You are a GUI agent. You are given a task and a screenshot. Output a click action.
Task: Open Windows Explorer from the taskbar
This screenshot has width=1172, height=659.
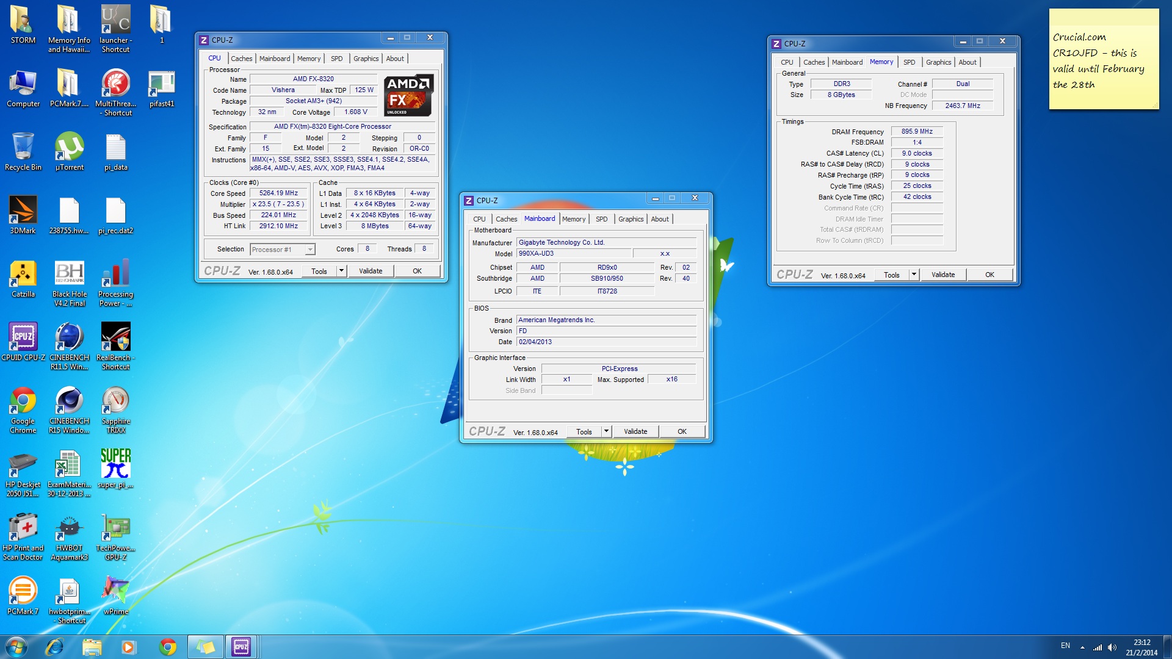[92, 647]
